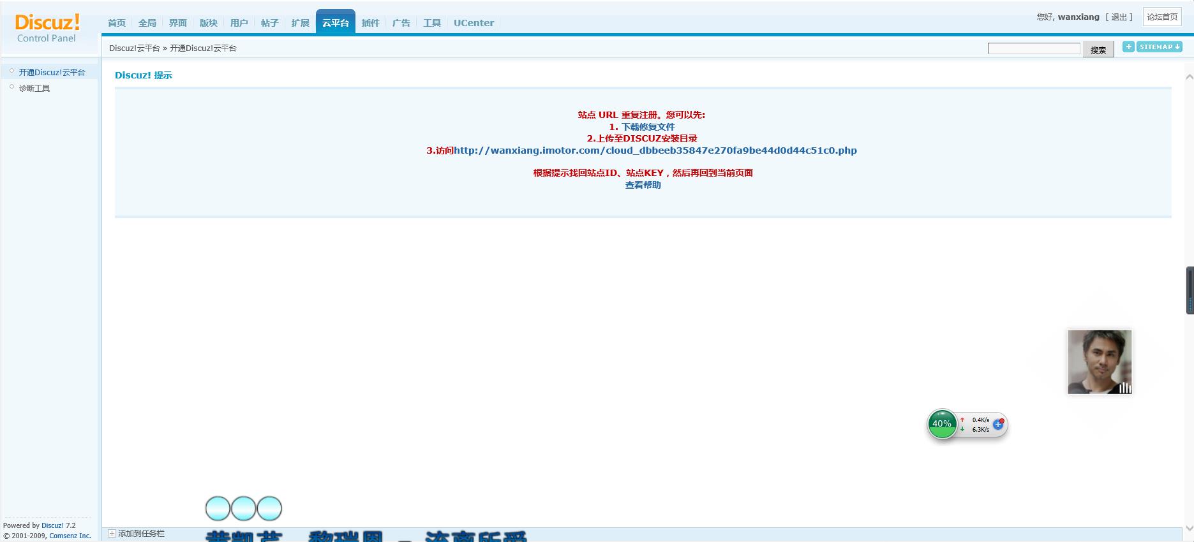Viewport: 1194px width, 542px height.
Task: Click the first cyan circle
Action: (x=218, y=509)
